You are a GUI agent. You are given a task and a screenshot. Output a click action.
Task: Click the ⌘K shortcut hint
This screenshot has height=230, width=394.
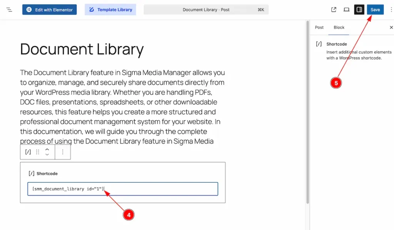tap(261, 10)
